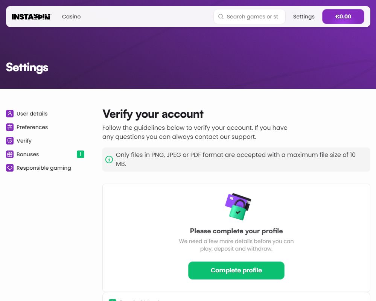Focus the Search games input field
The image size is (376, 301).
[x=253, y=17]
